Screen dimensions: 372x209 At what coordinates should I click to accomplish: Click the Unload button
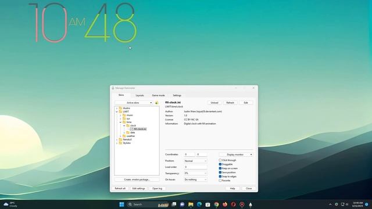214,103
